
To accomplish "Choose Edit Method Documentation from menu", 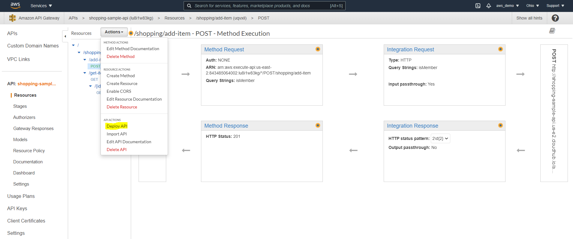I will [133, 49].
